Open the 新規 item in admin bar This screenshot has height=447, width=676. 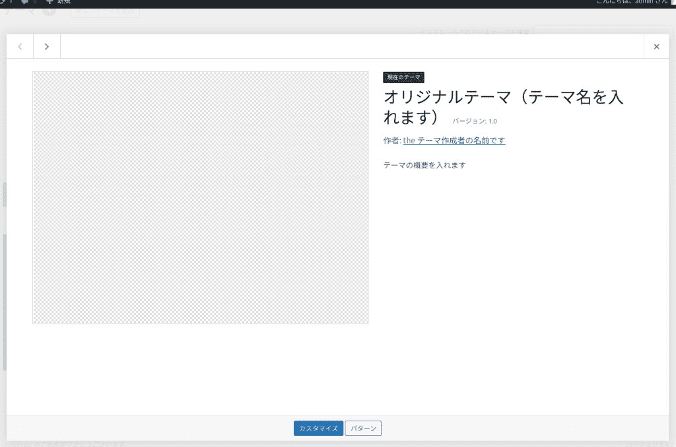click(58, 2)
